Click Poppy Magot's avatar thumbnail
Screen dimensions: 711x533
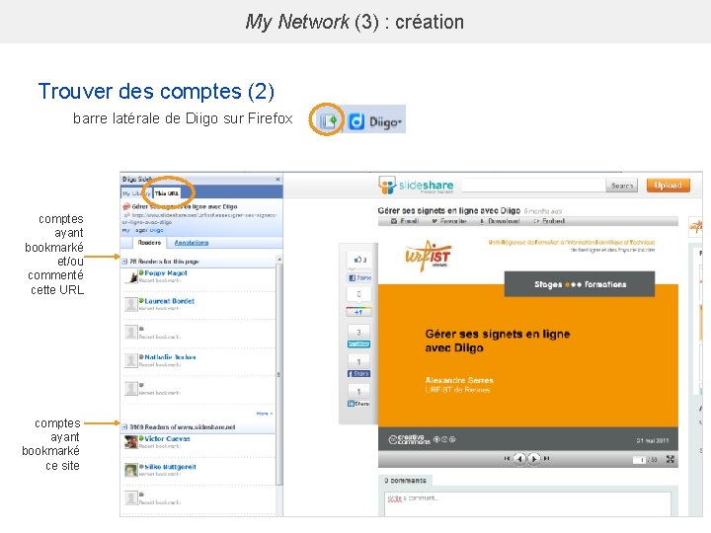point(131,276)
